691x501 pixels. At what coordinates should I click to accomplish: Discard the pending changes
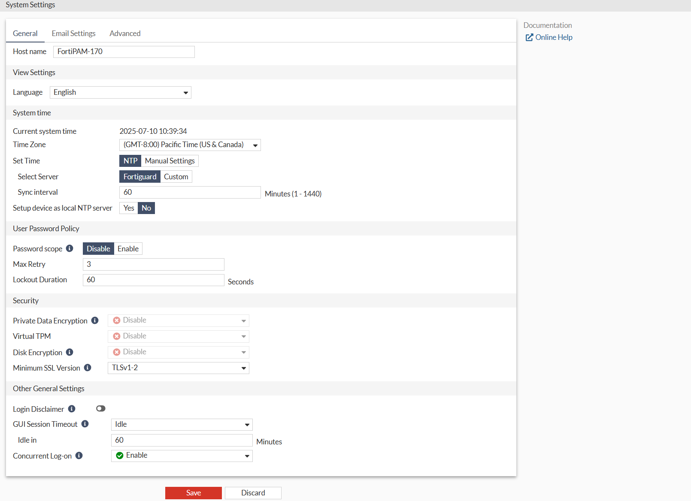point(253,493)
